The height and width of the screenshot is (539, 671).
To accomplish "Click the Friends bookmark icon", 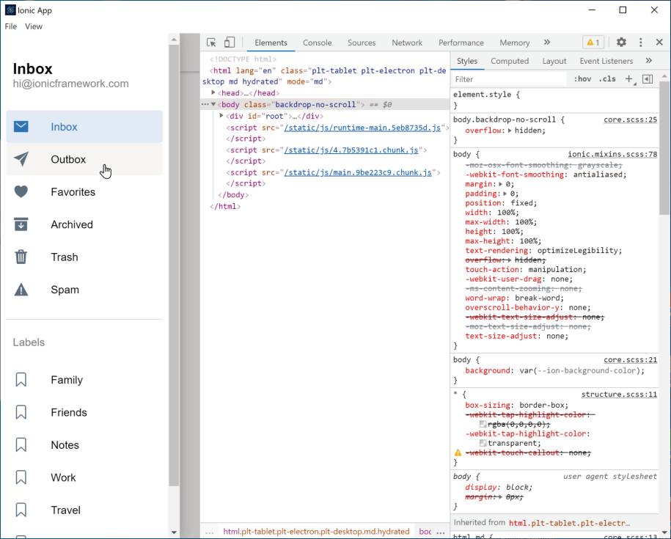I will (21, 412).
